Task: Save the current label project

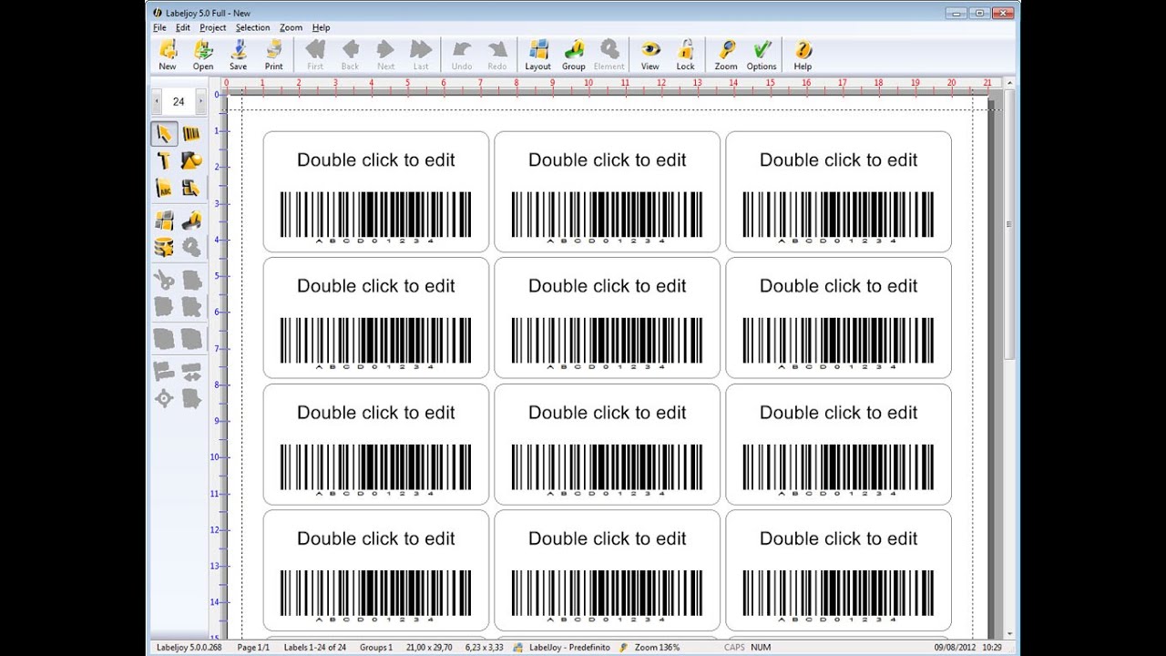Action: 238,55
